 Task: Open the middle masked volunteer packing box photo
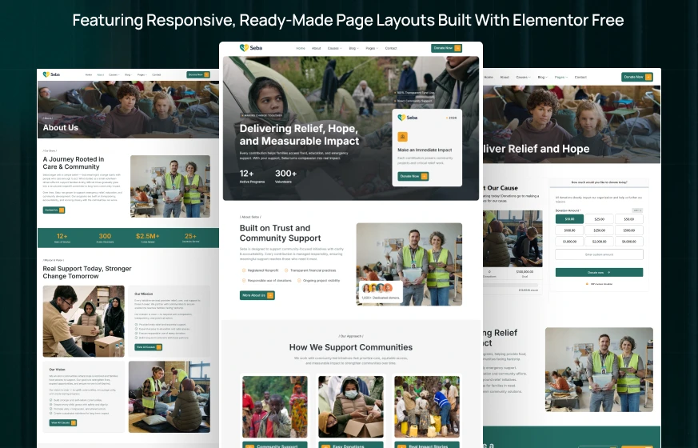pos(351,406)
